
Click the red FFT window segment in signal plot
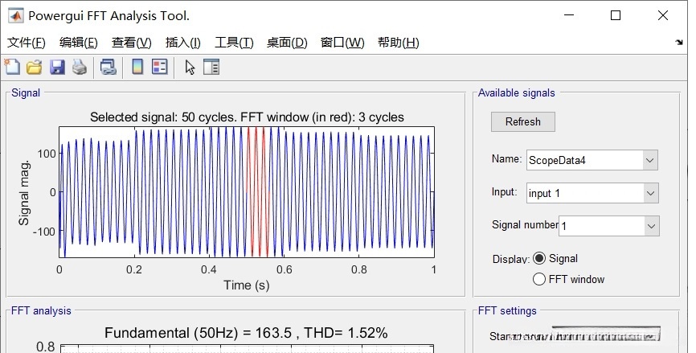tap(257, 192)
